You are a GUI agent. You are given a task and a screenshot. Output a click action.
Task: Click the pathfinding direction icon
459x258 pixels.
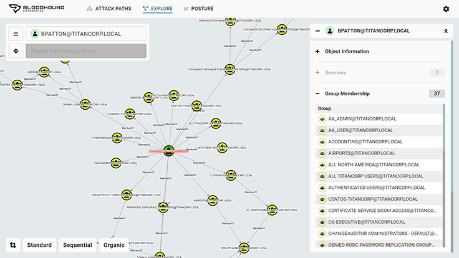(x=16, y=51)
